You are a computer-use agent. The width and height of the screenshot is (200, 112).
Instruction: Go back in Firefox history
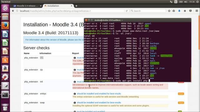point(13,11)
